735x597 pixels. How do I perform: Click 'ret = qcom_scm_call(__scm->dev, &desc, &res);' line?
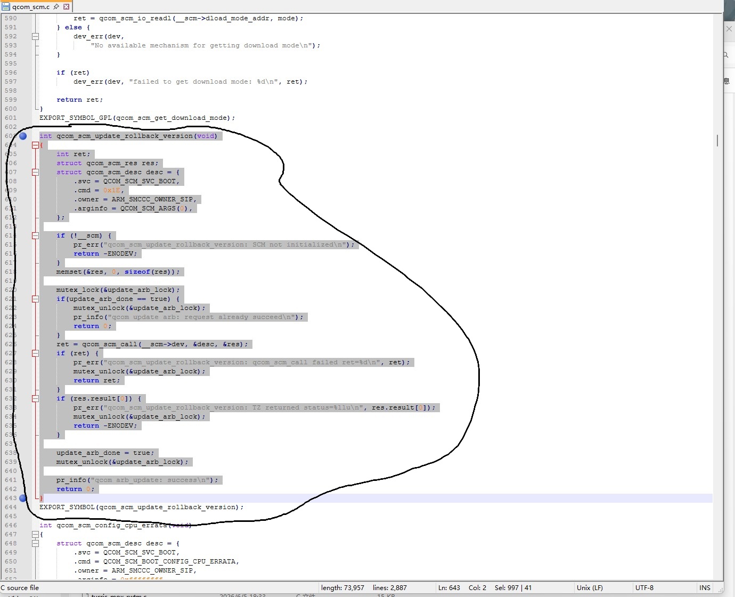pos(152,344)
